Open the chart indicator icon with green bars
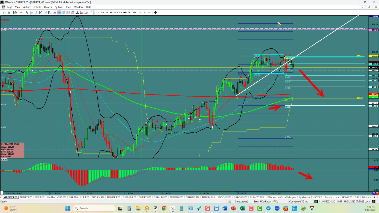Image resolution: width=379 pixels, height=213 pixels. click(x=15, y=12)
